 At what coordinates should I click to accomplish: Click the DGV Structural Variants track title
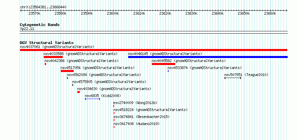coord(47,43)
